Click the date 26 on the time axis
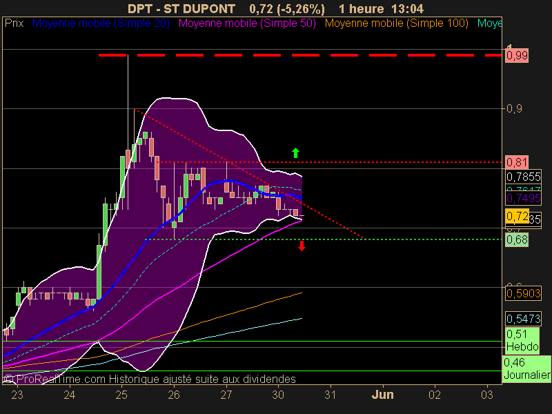This screenshot has height=414, width=552. pos(174,395)
